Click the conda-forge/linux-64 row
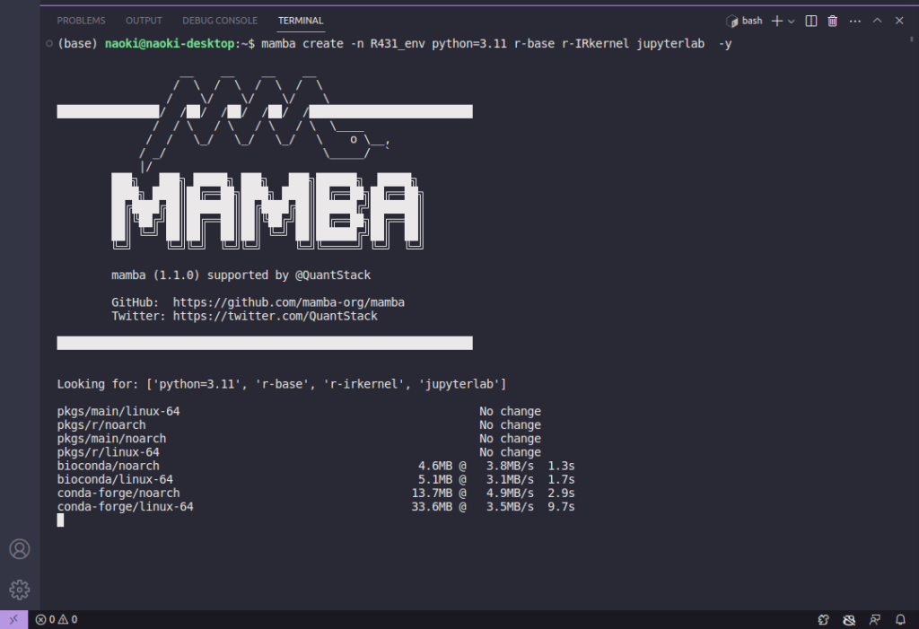This screenshot has width=919, height=629. pos(316,506)
